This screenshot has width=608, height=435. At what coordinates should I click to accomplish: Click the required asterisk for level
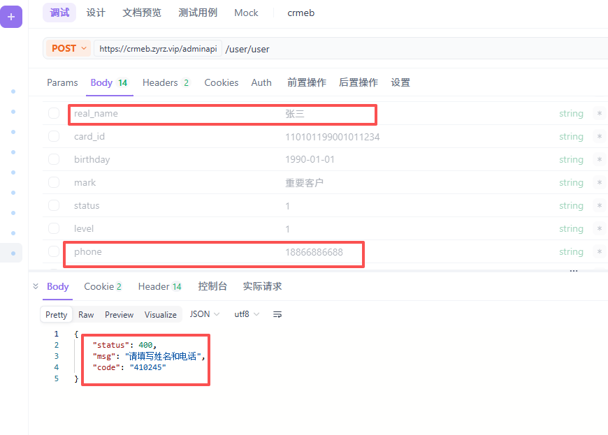pos(600,228)
